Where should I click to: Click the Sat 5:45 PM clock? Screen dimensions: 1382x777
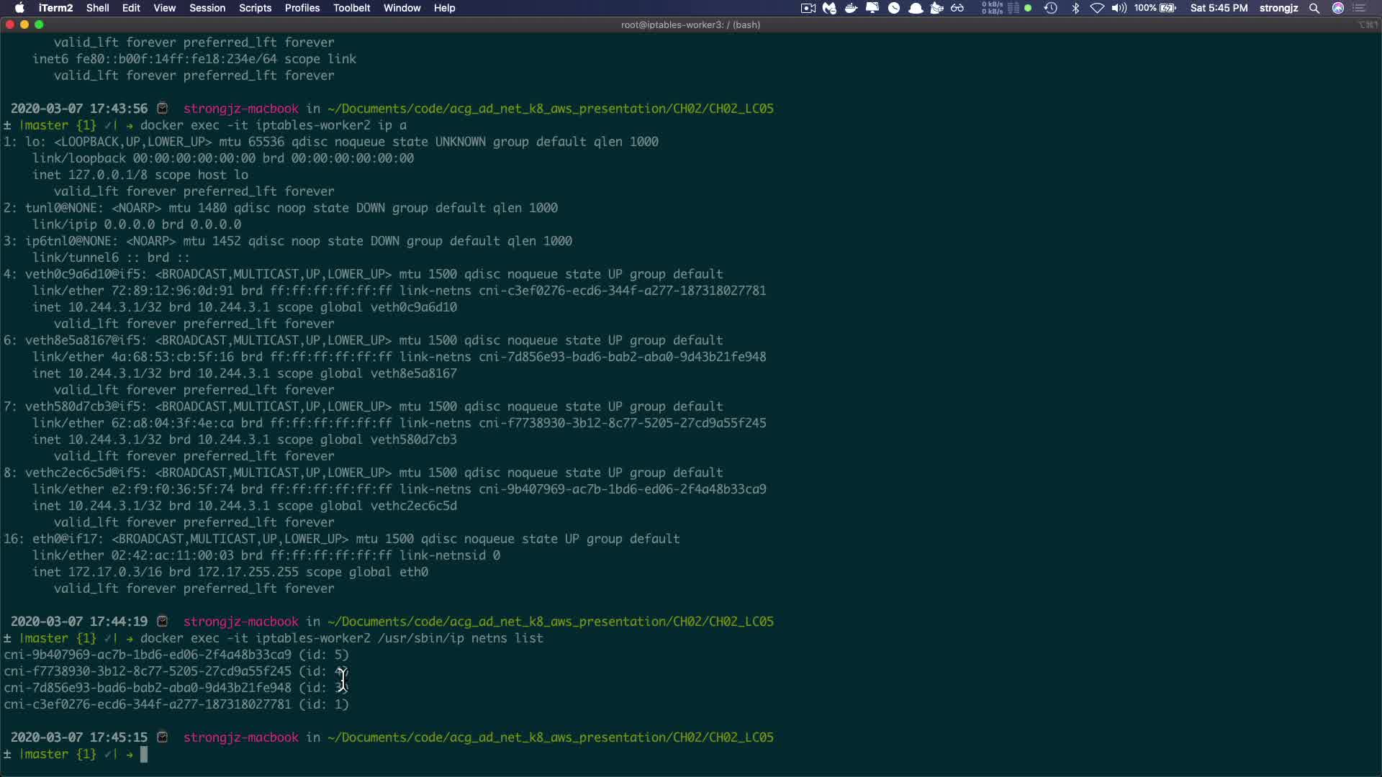point(1219,8)
